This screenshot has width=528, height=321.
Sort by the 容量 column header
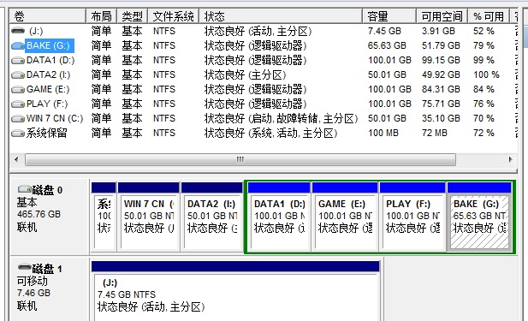click(389, 16)
